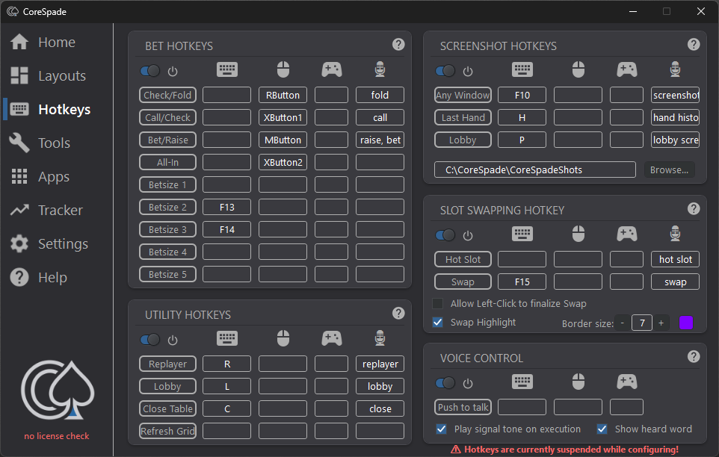Click the Swap keyboard field F15
The image size is (719, 457).
(522, 282)
